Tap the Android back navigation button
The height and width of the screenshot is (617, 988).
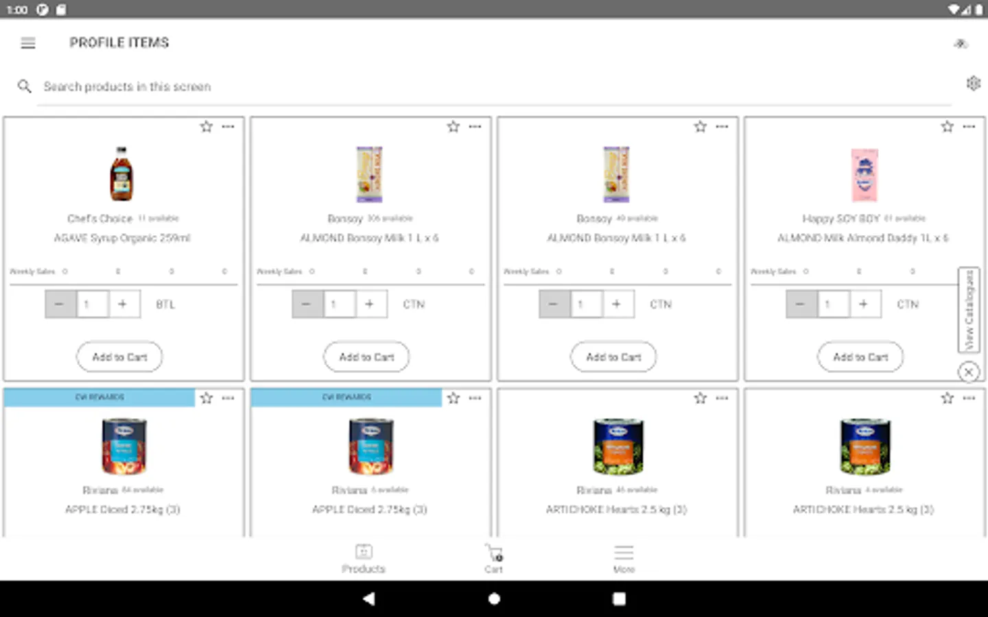368,598
